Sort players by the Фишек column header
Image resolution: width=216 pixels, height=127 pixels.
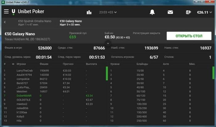[44, 64]
